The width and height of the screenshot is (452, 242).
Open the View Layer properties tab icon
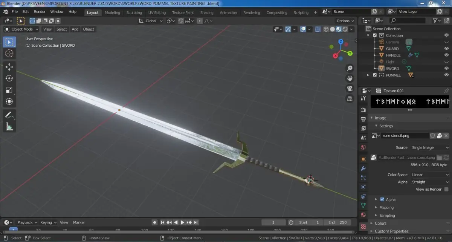pos(363,129)
